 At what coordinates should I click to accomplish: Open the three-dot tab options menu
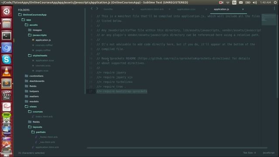click(x=274, y=9)
